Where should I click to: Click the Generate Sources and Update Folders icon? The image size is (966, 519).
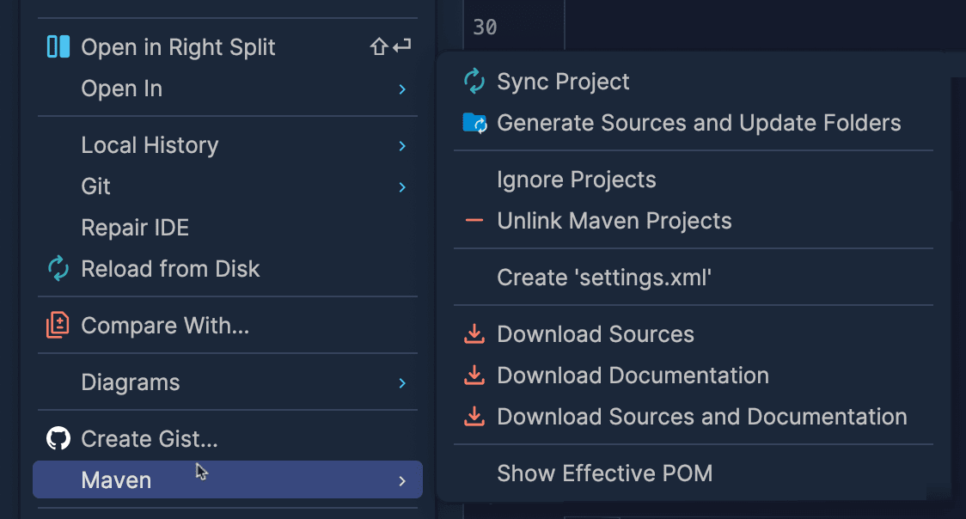tap(474, 122)
